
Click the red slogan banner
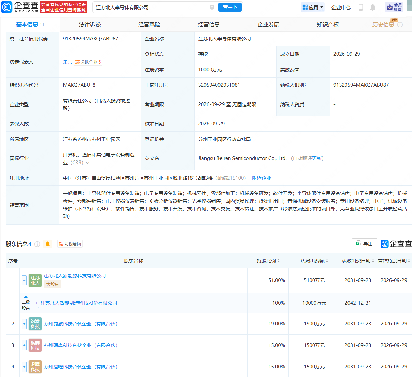pos(63,7)
